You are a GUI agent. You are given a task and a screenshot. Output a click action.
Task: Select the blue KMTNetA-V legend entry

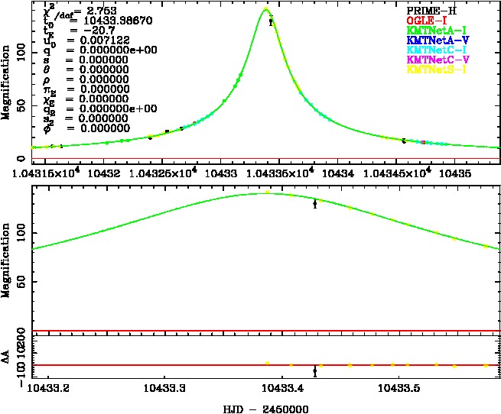(435, 40)
